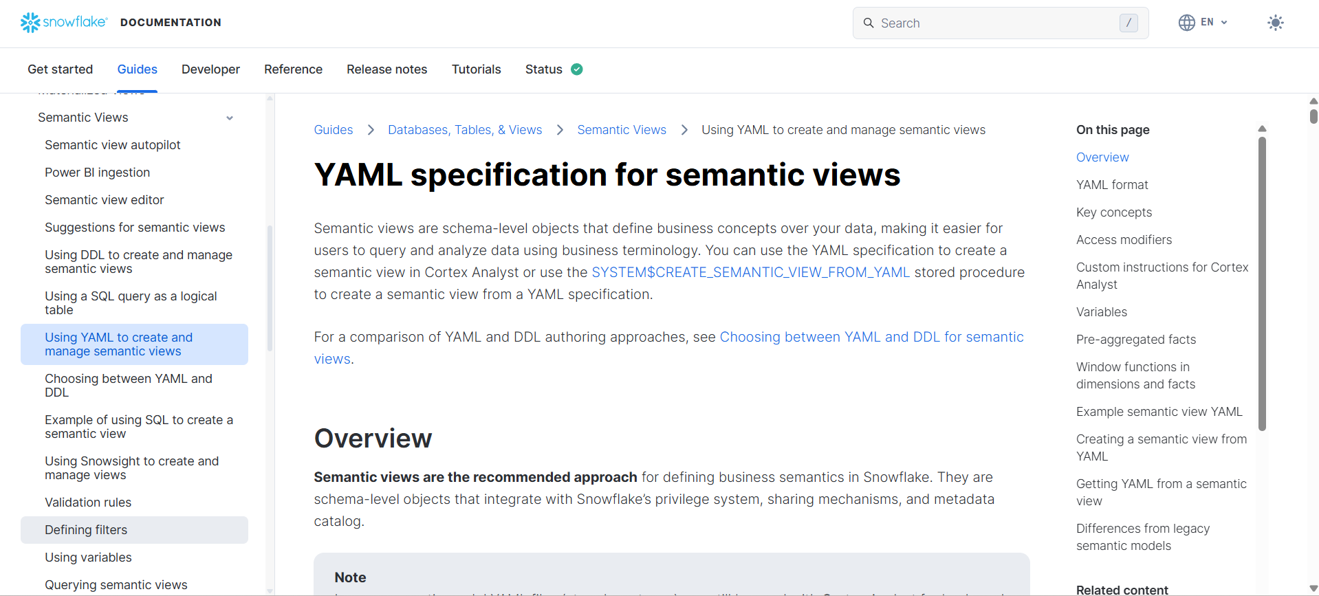Select Suggestions for semantic views

click(135, 228)
